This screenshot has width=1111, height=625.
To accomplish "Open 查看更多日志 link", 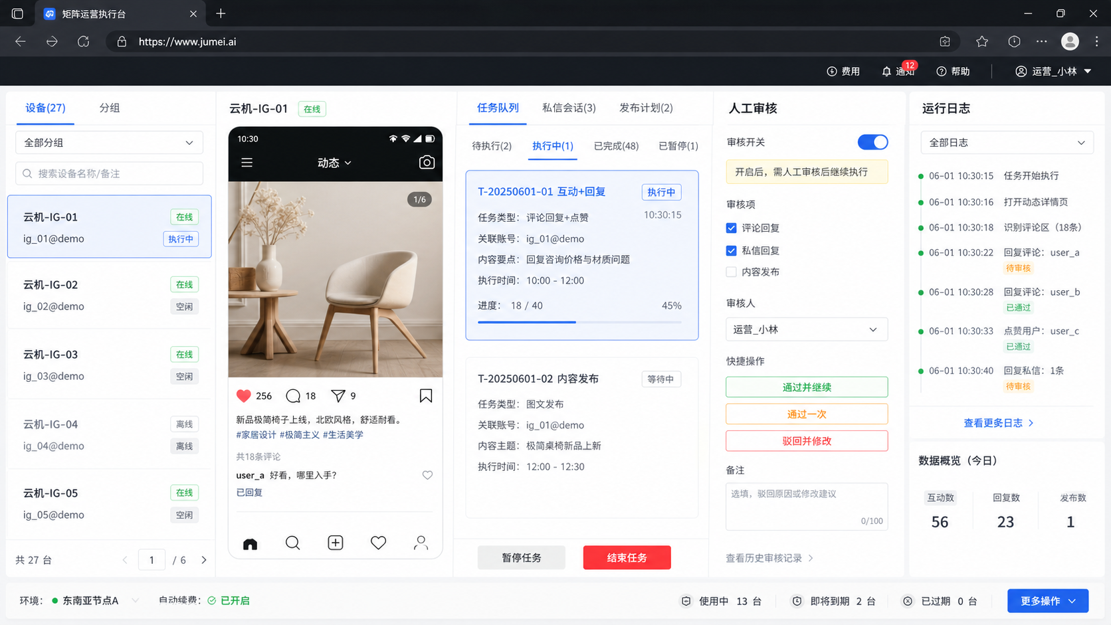I will tap(999, 423).
